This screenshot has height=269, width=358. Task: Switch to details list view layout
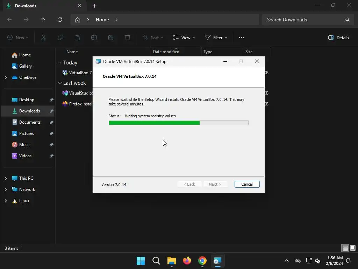click(345, 248)
